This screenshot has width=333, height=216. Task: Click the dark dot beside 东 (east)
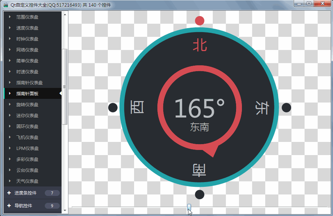(286, 108)
